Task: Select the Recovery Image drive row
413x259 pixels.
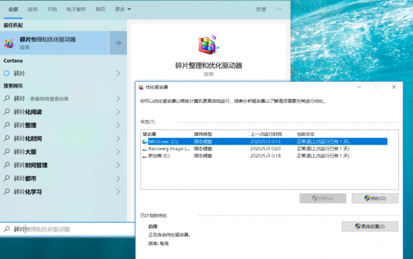Action: (x=265, y=149)
